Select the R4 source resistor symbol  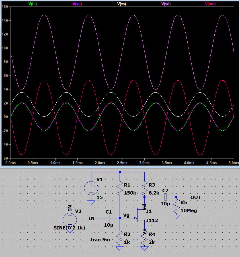point(145,238)
